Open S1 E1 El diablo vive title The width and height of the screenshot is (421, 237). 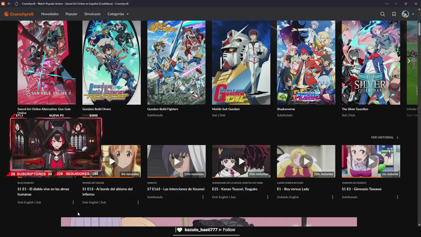[x=43, y=192]
